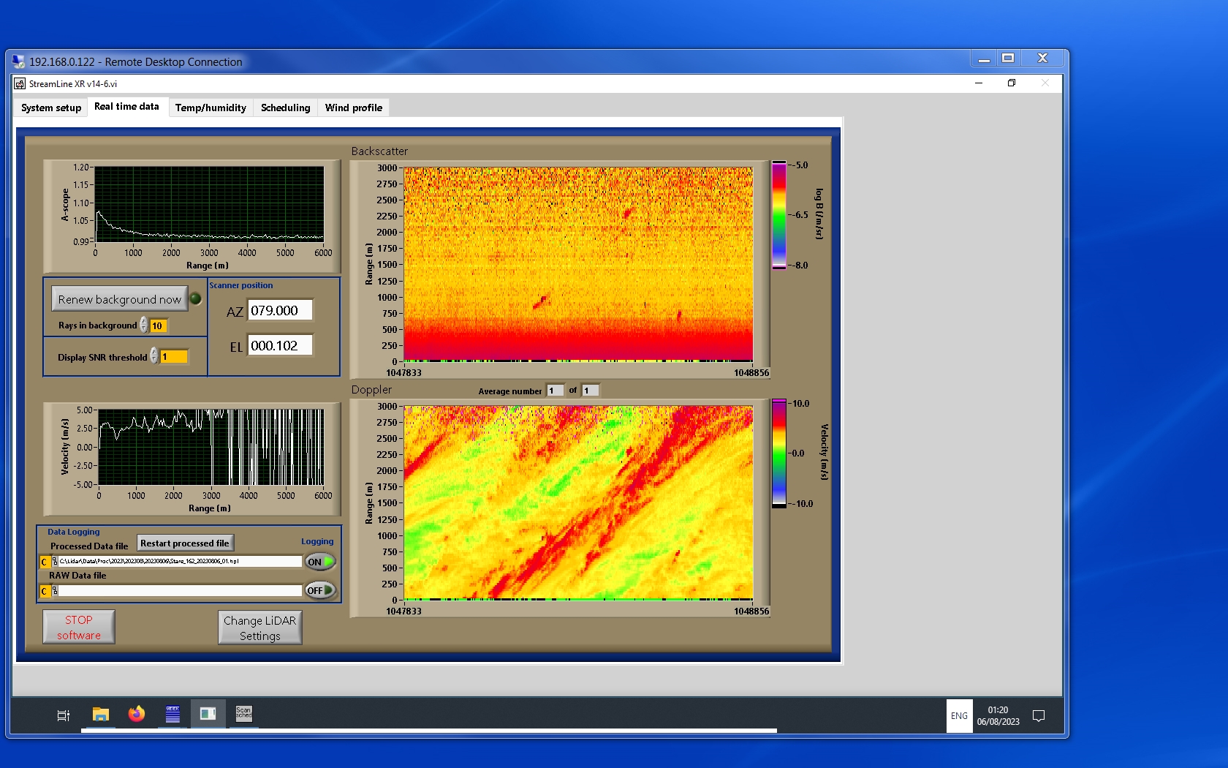This screenshot has height=768, width=1228.
Task: Open Firefox from the remote taskbar
Action: tap(137, 714)
